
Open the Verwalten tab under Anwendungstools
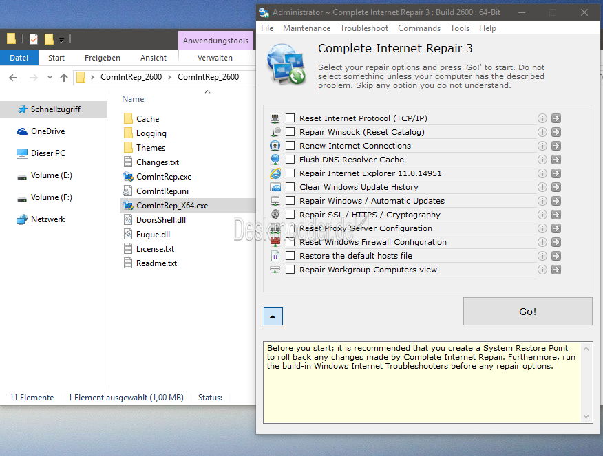215,58
